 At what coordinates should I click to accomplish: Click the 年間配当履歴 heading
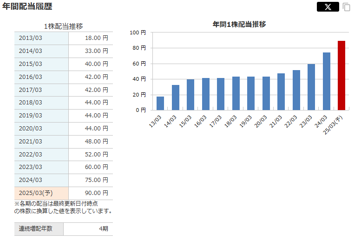point(27,6)
